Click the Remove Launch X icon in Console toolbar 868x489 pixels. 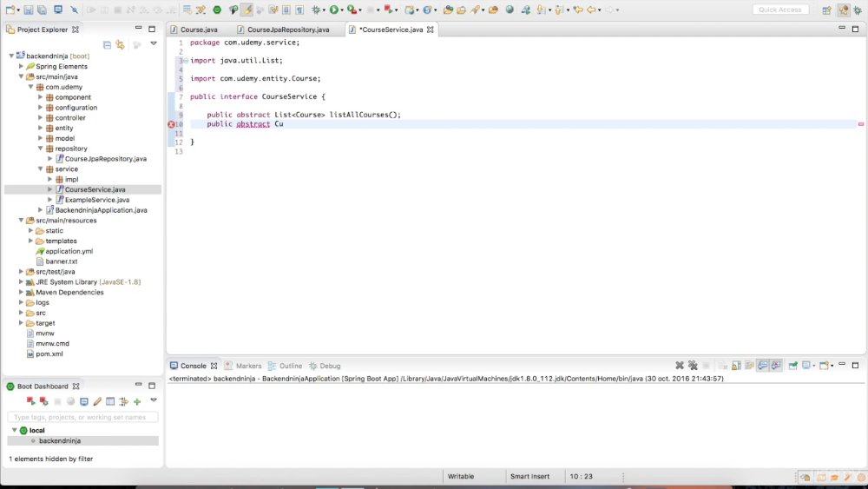tap(680, 366)
